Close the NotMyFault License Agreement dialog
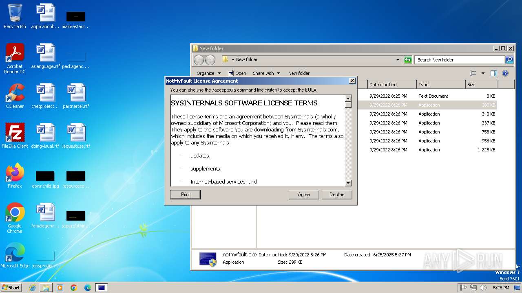 coord(352,81)
